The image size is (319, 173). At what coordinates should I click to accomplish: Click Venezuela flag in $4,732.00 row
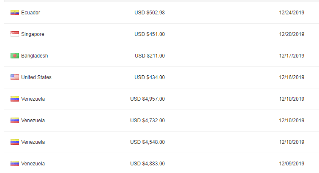coord(15,121)
